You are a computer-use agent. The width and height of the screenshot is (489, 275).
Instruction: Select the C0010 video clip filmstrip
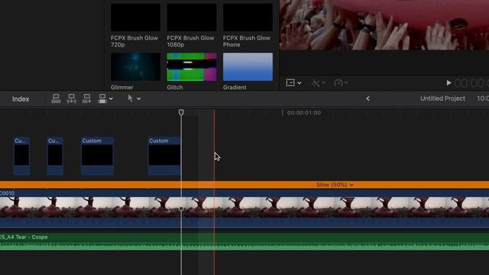click(244, 207)
